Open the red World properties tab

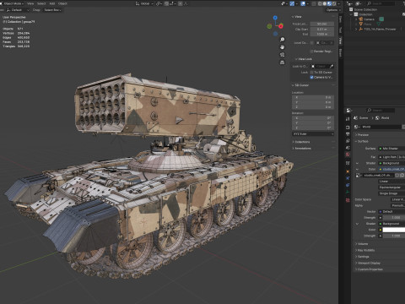[348, 155]
